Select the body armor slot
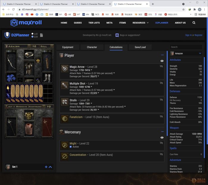The height and width of the screenshot is (185, 208). pos(29,68)
